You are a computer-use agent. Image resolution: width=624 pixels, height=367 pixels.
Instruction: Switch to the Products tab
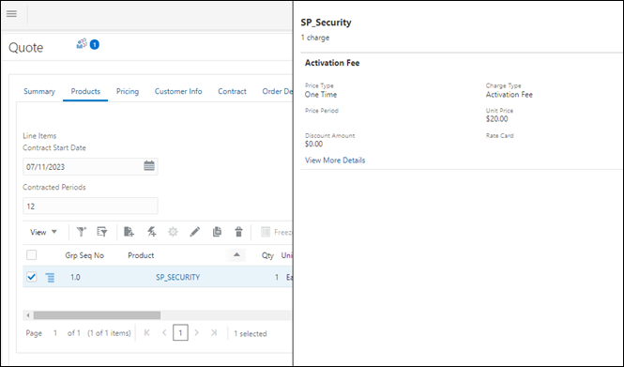click(x=85, y=91)
